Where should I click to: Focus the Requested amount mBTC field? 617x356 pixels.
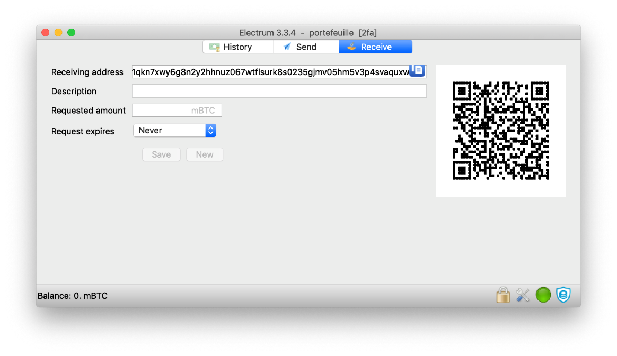tap(177, 111)
